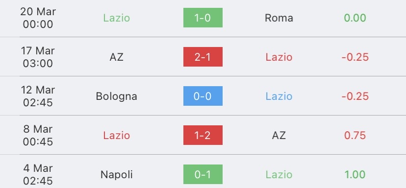Click the green Lazio home team name
The height and width of the screenshot is (188, 406).
(x=117, y=18)
